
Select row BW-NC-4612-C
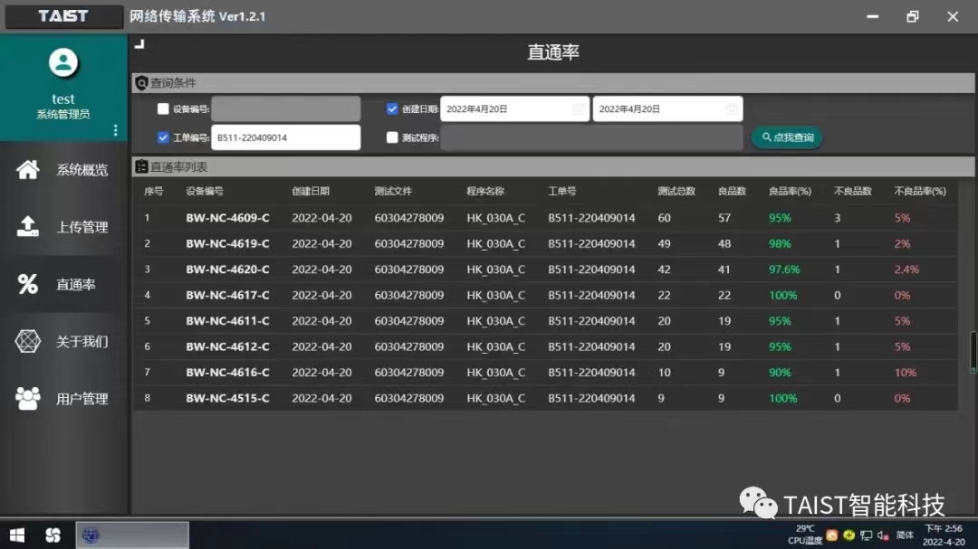546,346
